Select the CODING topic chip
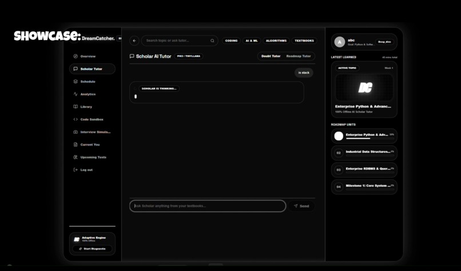 (232, 41)
